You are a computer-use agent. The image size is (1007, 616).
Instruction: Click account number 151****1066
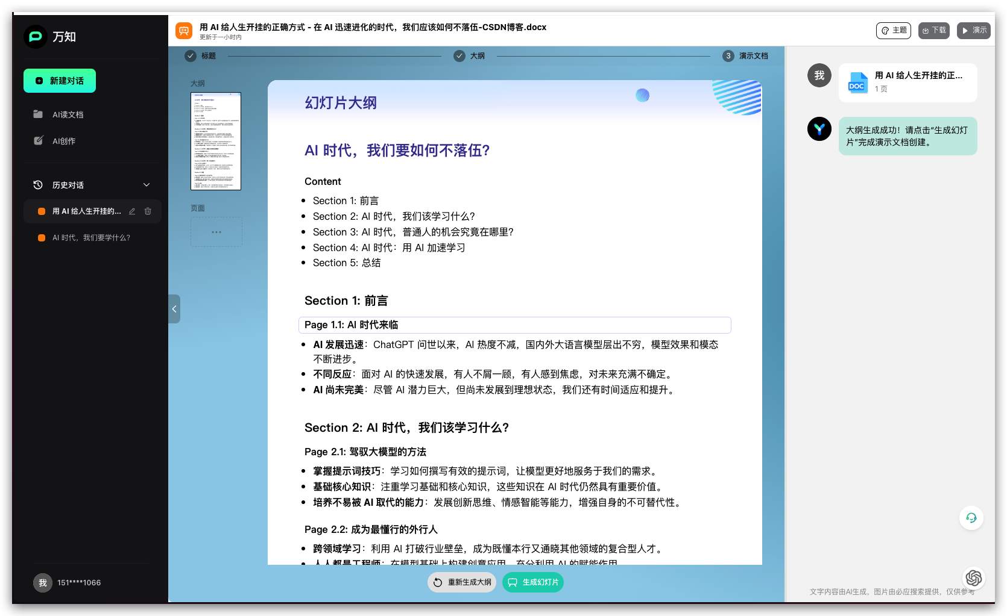coord(79,583)
